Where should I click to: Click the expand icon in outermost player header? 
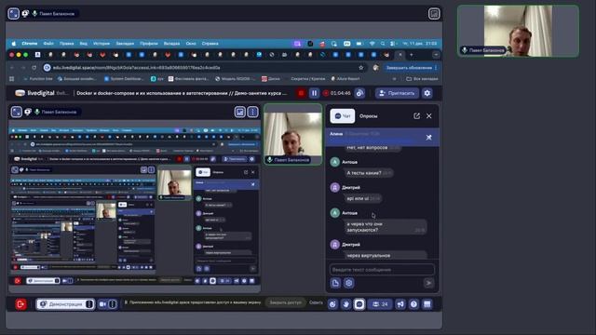click(x=13, y=14)
